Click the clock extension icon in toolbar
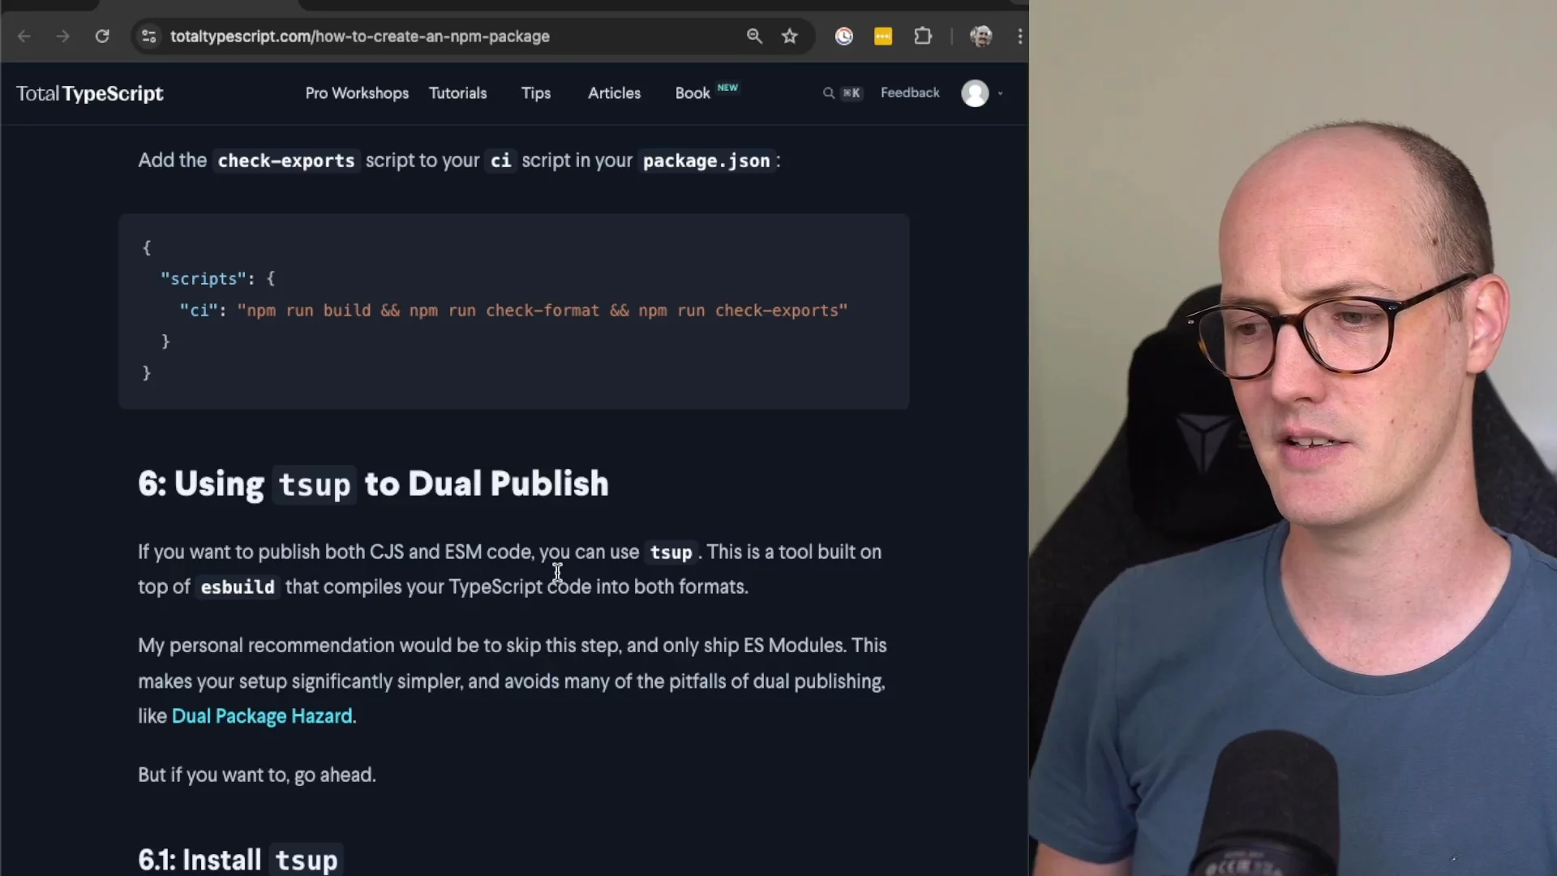Image resolution: width=1557 pixels, height=876 pixels. (x=844, y=36)
